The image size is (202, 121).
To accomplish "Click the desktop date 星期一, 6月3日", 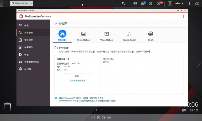I will [190, 110].
